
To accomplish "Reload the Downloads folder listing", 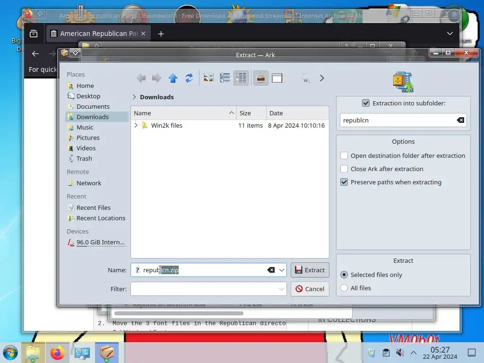I will point(189,78).
